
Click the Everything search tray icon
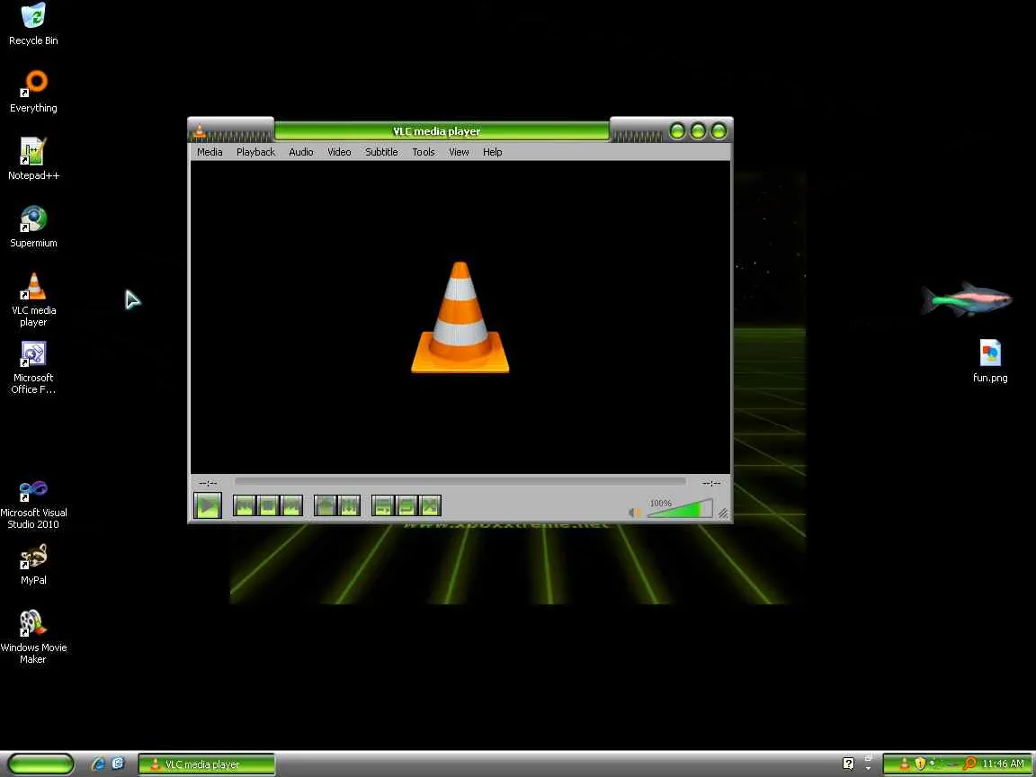click(969, 764)
